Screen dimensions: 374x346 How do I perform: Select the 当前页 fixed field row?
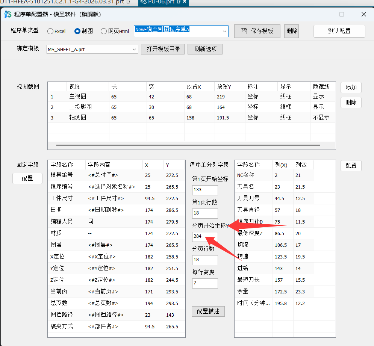tap(117, 292)
